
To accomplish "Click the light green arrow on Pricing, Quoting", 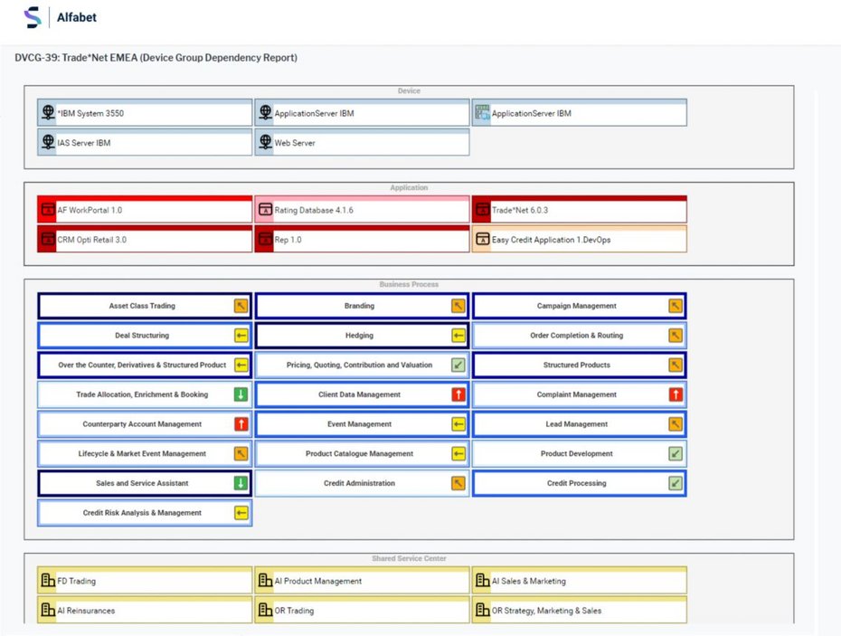I will tap(458, 365).
